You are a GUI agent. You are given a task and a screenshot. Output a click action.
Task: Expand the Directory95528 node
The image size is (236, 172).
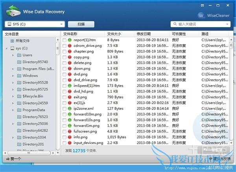pyautogui.click(x=13, y=82)
